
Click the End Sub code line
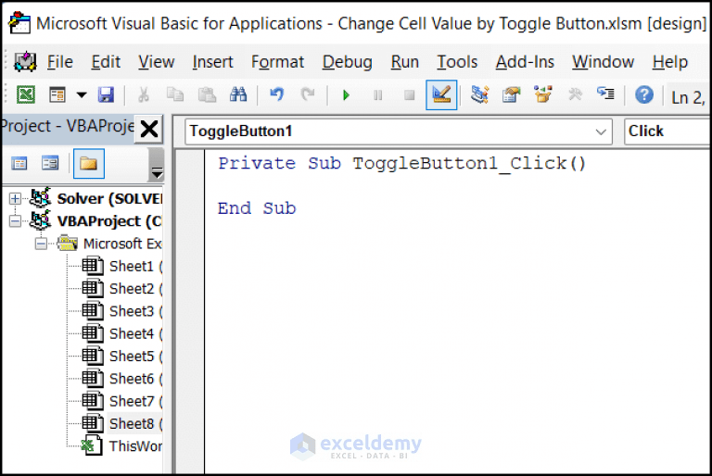[x=257, y=208]
